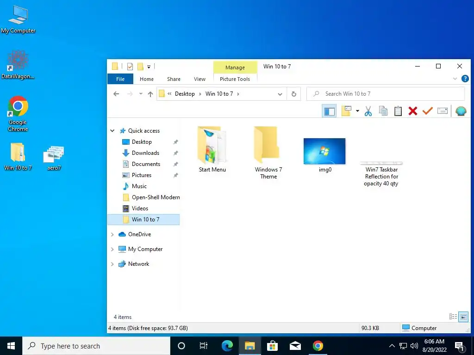Select the Windows 7 Theme folder
Image resolution: width=474 pixels, height=355 pixels.
point(268,153)
